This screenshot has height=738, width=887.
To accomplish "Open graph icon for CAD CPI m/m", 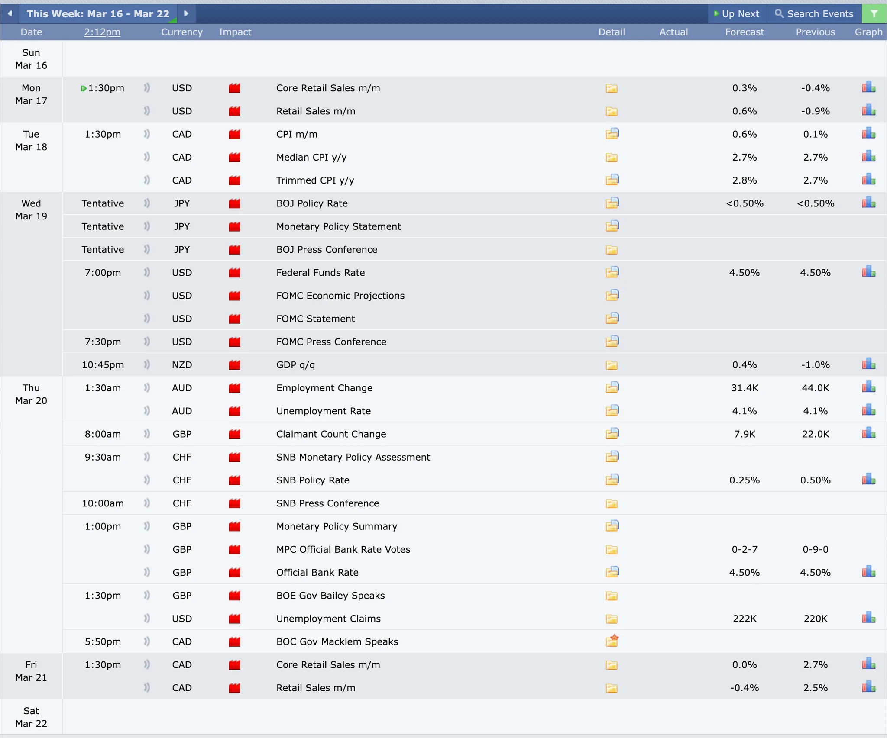I will click(868, 134).
